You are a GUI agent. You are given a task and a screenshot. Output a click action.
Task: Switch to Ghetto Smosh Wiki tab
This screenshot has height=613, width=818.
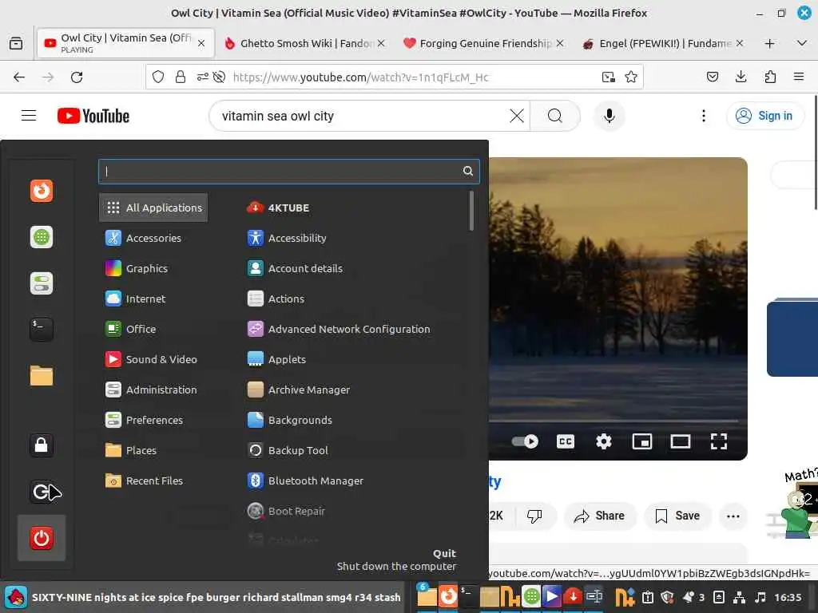pyautogui.click(x=304, y=43)
